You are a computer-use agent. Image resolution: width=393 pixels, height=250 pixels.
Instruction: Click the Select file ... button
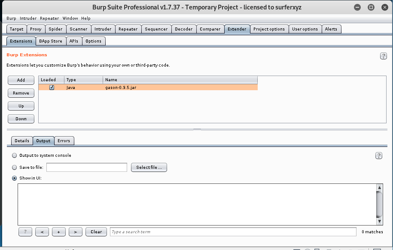149,168
